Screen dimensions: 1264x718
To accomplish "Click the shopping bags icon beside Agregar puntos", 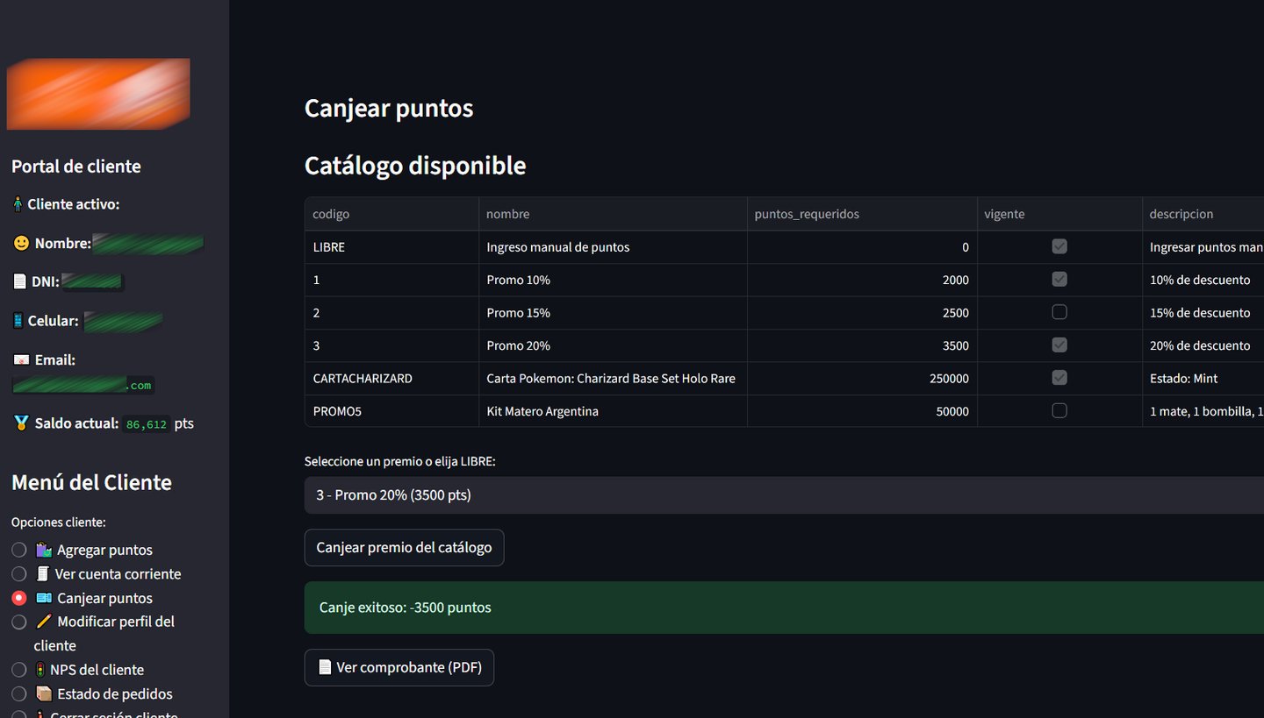I will (x=44, y=550).
